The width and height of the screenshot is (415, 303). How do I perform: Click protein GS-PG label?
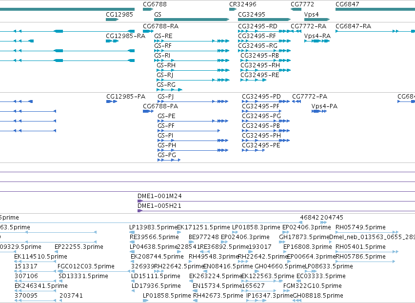[x=166, y=155]
